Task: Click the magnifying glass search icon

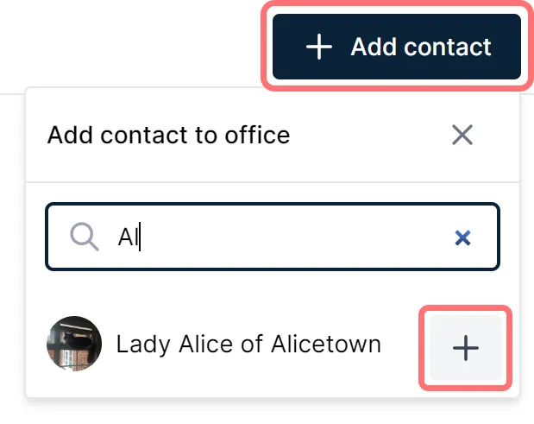Action: point(85,237)
